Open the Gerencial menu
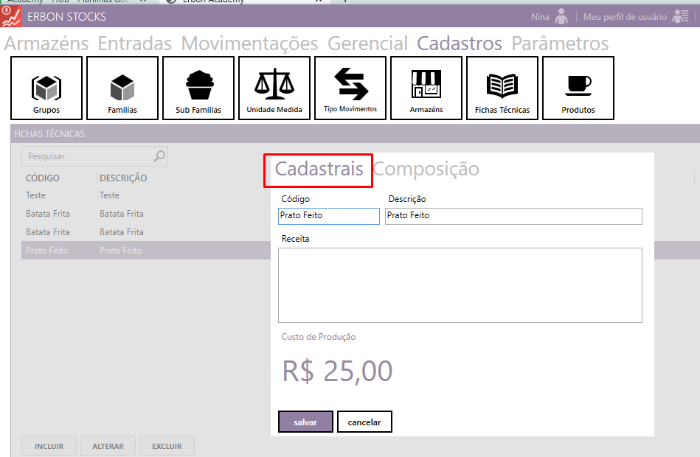Viewport: 700px width, 457px height. (x=367, y=43)
